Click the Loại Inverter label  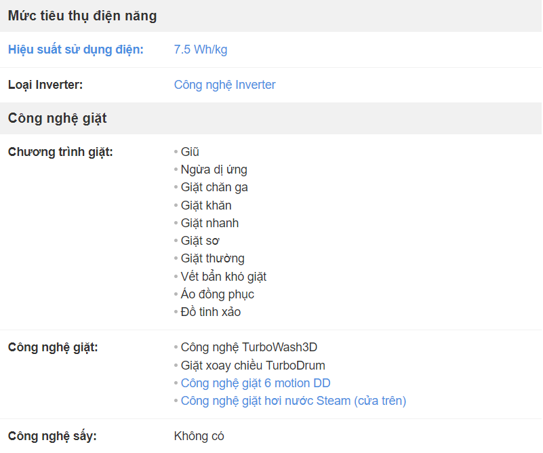tap(45, 85)
